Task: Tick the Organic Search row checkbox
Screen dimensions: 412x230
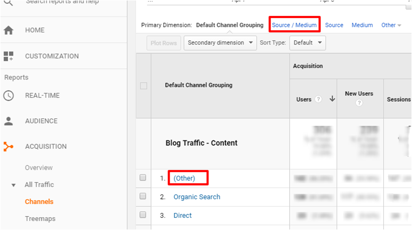Action: point(143,197)
